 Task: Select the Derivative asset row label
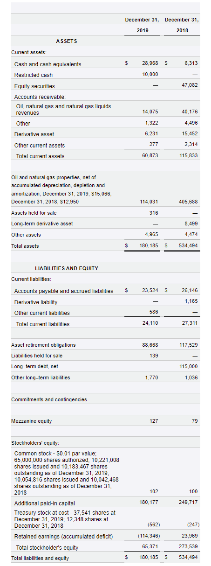(x=34, y=134)
